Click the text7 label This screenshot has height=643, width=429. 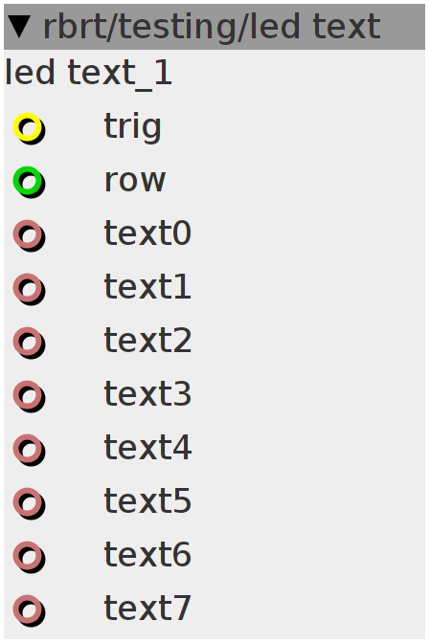pos(147,609)
